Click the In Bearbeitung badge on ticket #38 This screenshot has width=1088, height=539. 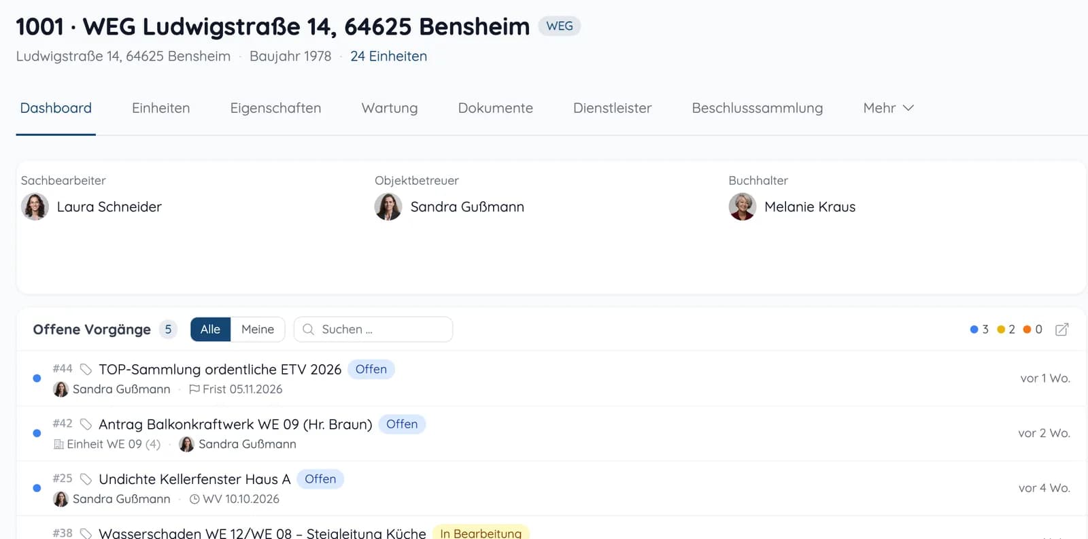pos(481,533)
